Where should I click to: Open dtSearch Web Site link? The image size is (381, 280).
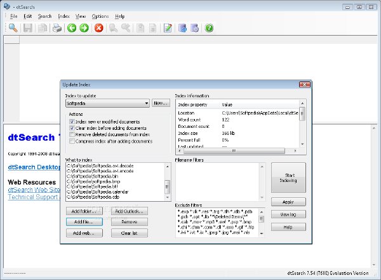(34, 190)
